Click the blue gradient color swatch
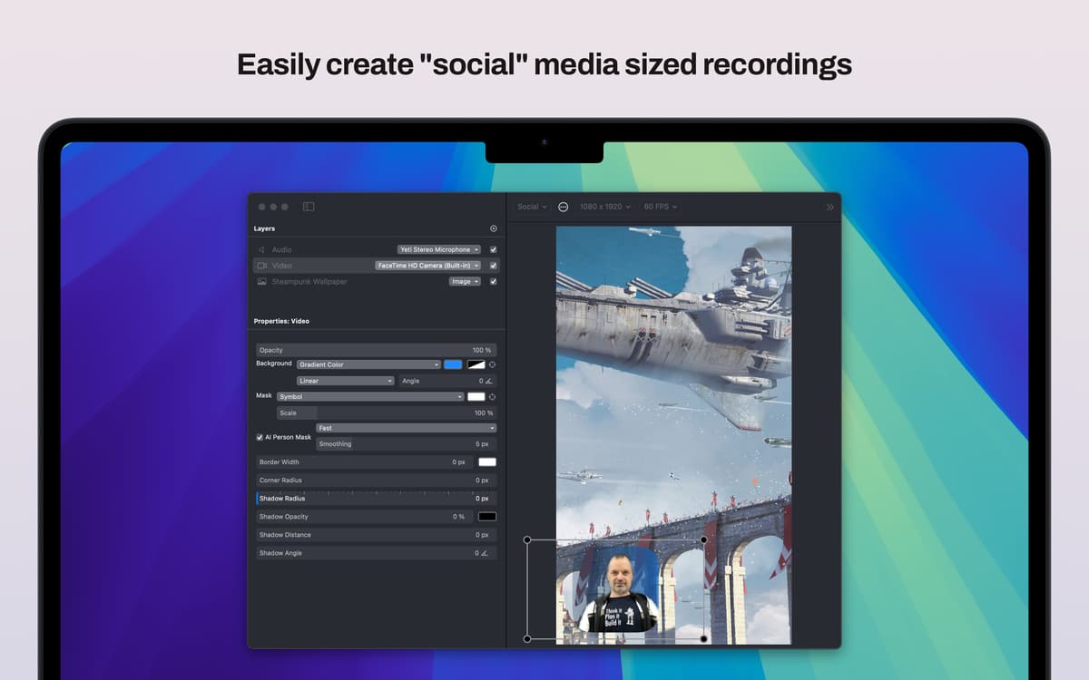Image resolution: width=1089 pixels, height=680 pixels. point(453,364)
